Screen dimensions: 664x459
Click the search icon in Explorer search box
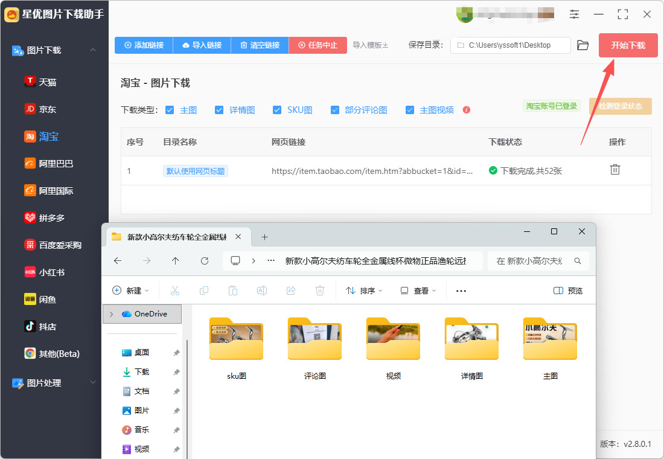(578, 261)
